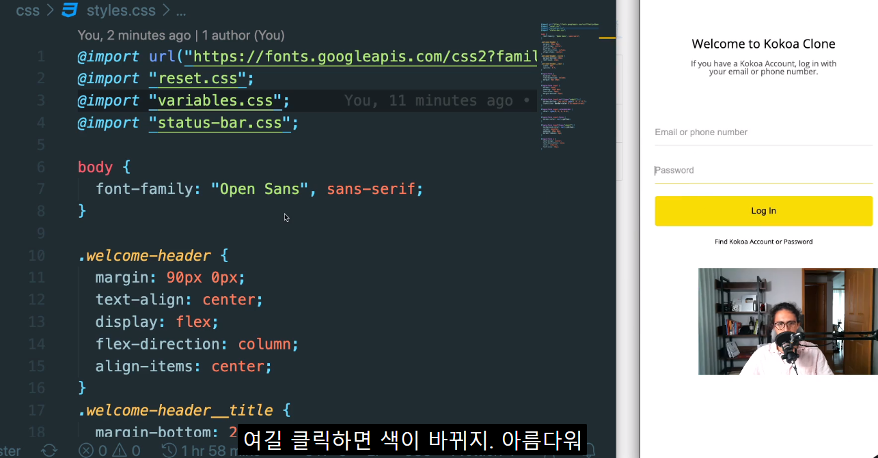
Task: Click the "Open Sans" font value
Action: (260, 189)
